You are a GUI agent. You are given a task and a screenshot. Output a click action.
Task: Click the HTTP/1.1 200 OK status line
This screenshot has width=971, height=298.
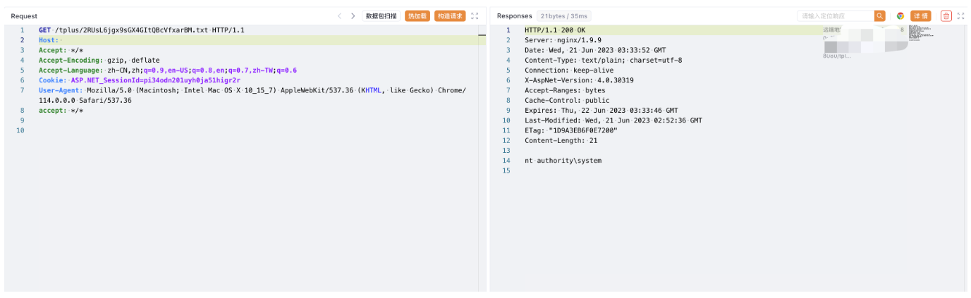pyautogui.click(x=555, y=30)
